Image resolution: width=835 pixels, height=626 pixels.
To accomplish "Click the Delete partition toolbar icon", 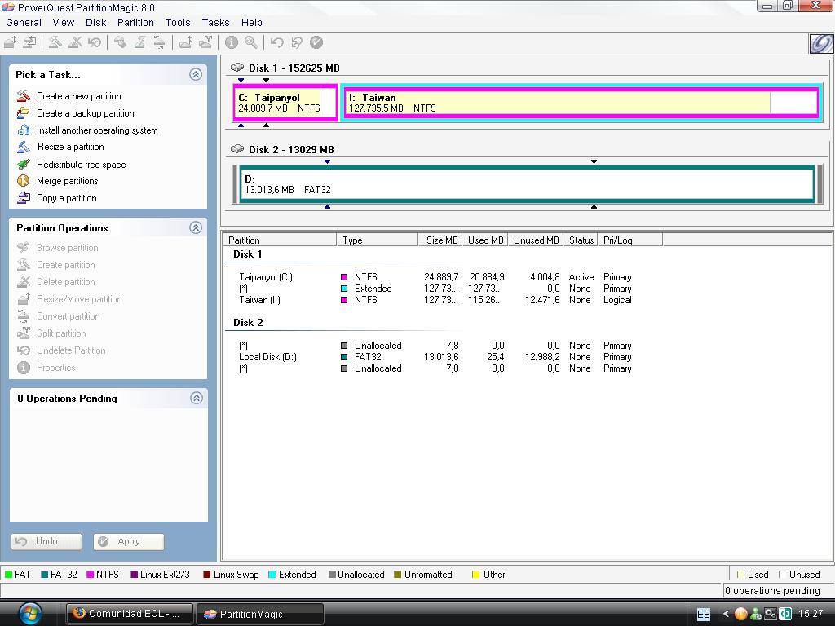I will click(75, 42).
